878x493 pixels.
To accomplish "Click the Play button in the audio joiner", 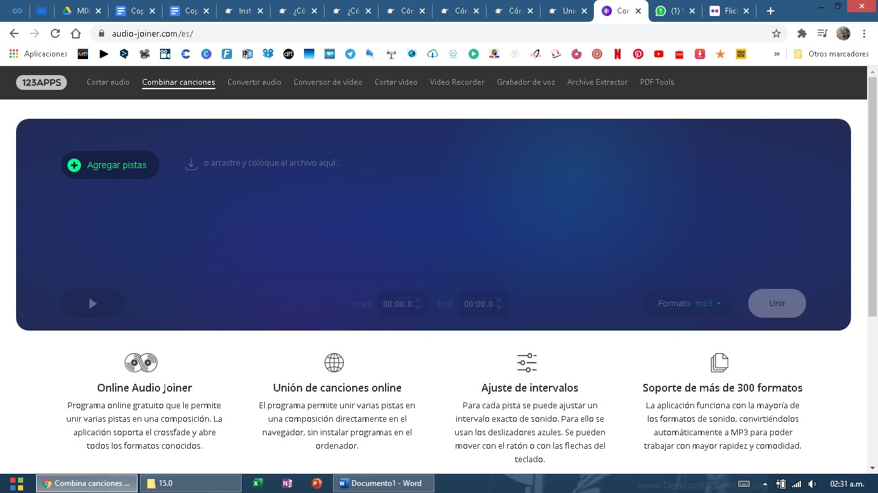I will 93,303.
